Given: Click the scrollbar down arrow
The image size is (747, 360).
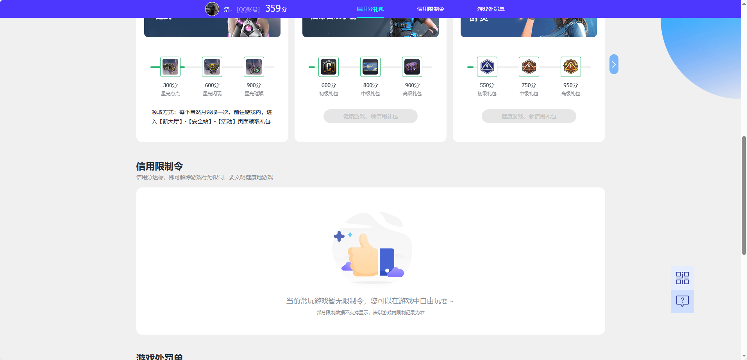Looking at the screenshot, I should click(744, 356).
